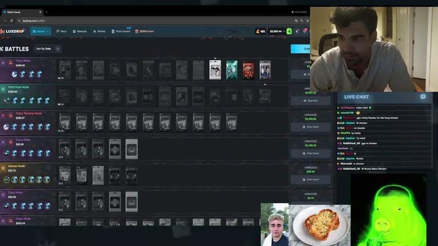The image size is (438, 246).
Task: Click RobbStark_08's message "W Bruno Mars Stream"
Action: click(x=361, y=169)
